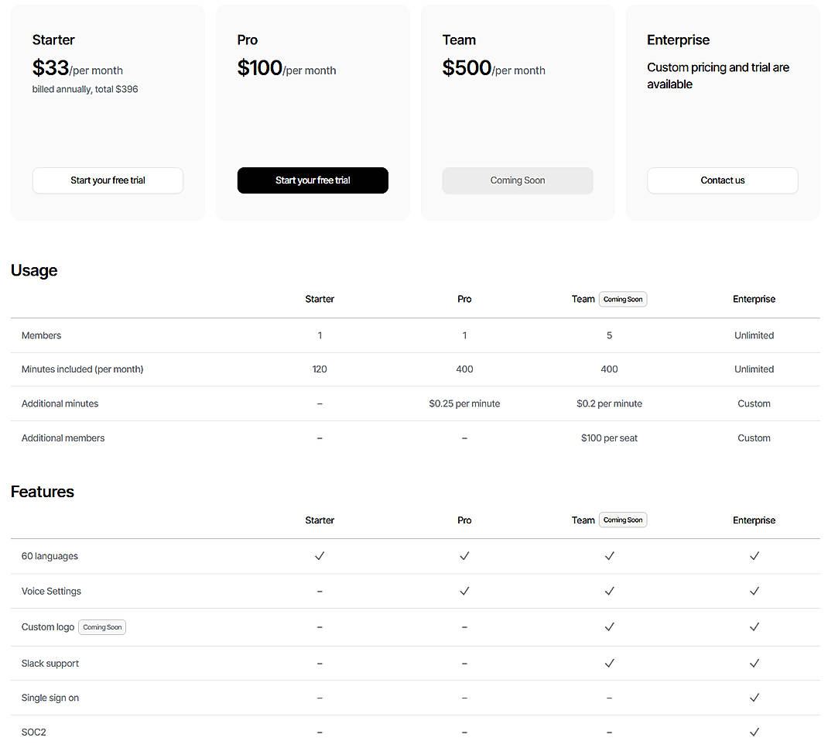Click the $33 per month price
Screen dimensions: 828x755
coord(77,68)
